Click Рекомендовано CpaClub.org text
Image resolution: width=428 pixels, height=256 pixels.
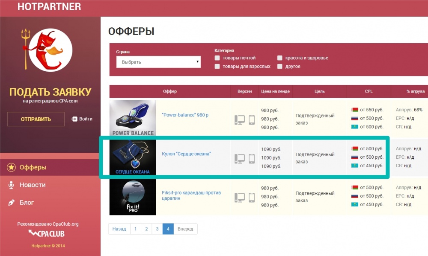pyautogui.click(x=48, y=224)
